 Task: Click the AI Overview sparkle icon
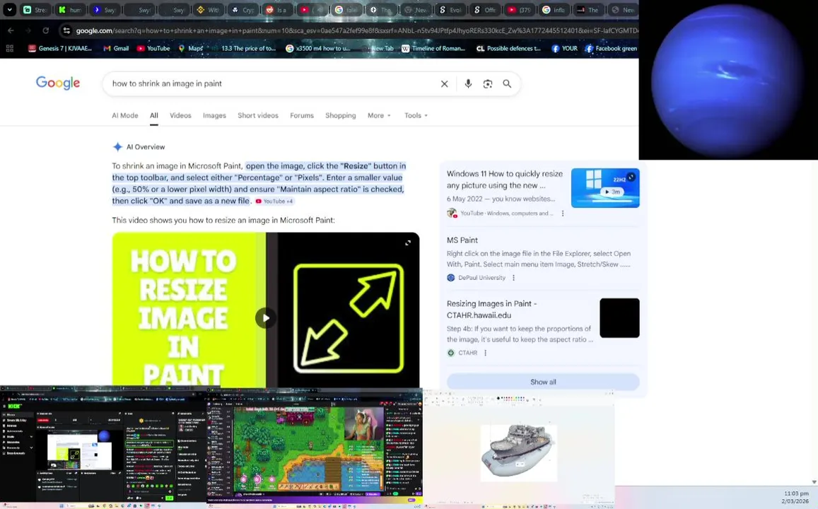[x=118, y=147]
